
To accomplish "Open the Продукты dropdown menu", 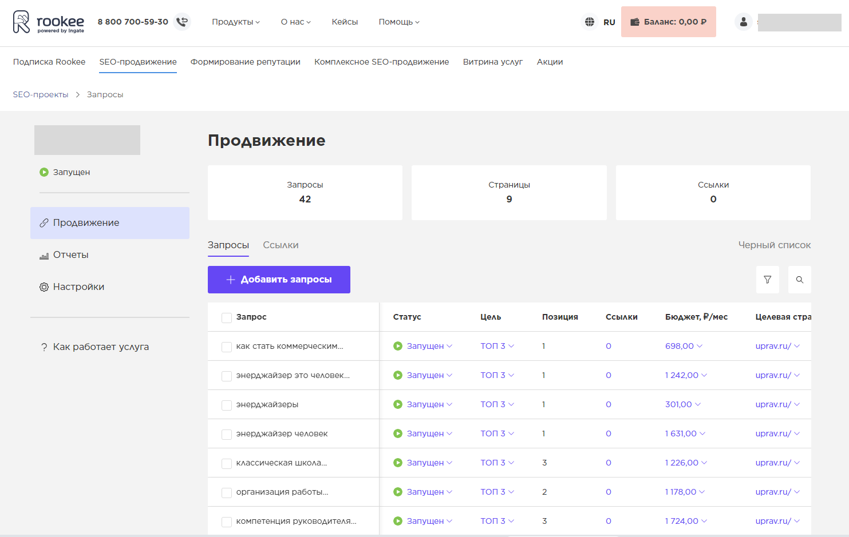I will pyautogui.click(x=235, y=22).
